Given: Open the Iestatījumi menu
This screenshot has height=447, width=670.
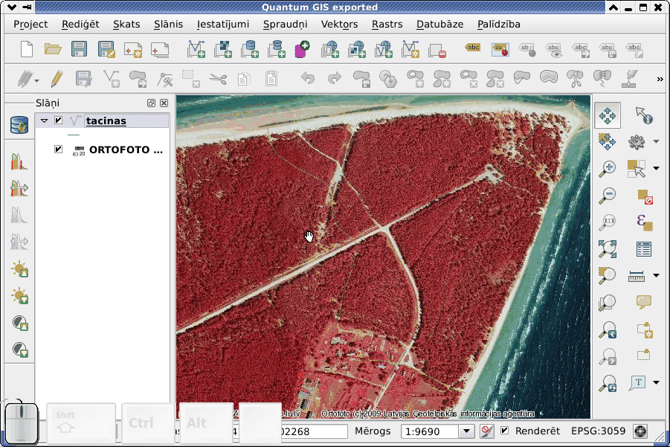Looking at the screenshot, I should pos(223,25).
